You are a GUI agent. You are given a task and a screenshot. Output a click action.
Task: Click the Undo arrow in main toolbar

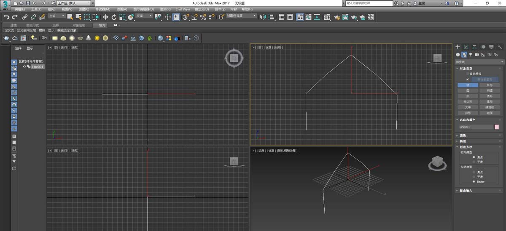click(x=6, y=17)
